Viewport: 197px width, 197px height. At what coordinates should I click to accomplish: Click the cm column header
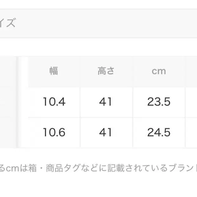coord(159,71)
